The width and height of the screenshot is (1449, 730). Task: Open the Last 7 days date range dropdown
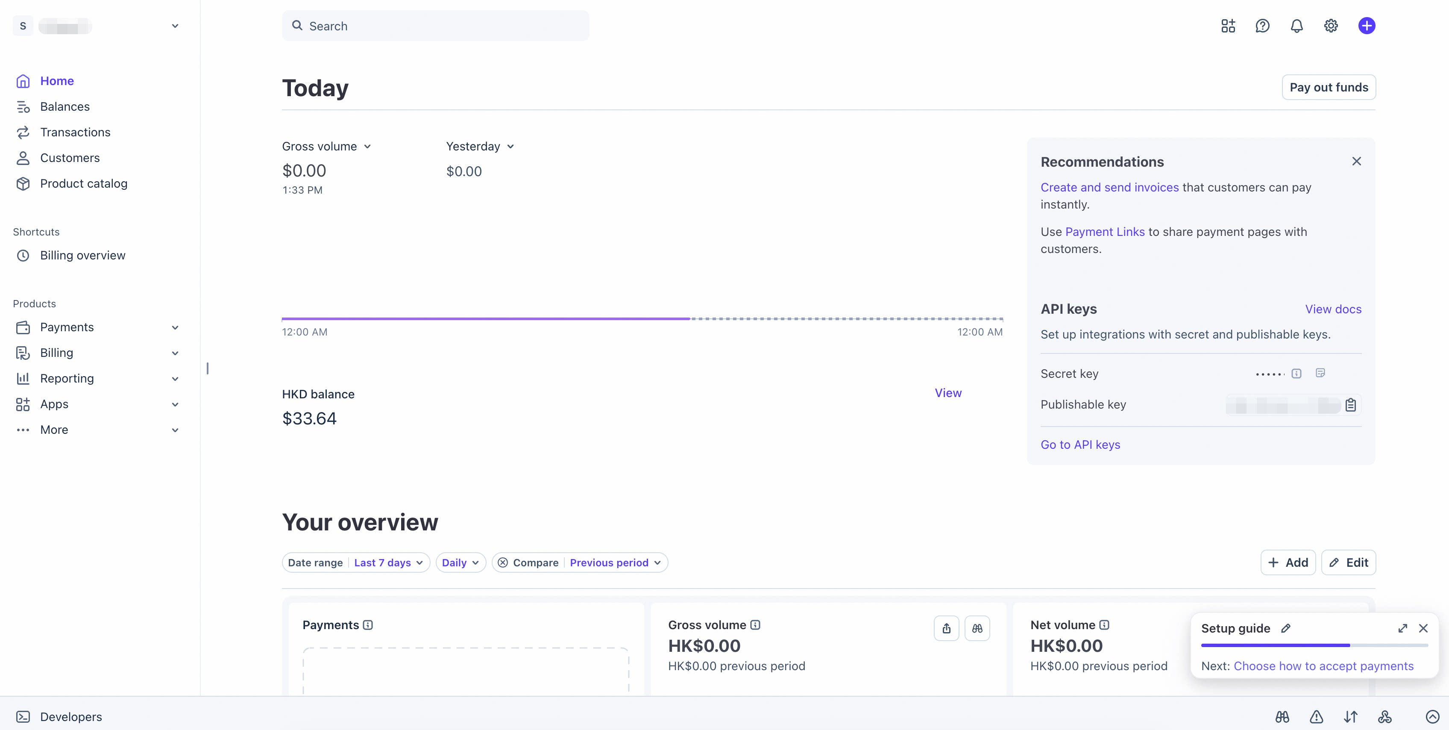[x=388, y=563]
